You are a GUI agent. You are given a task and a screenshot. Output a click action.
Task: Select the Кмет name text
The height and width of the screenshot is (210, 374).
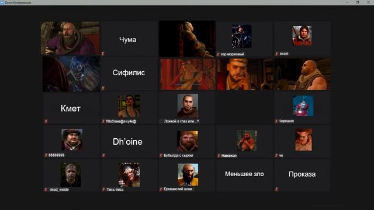[71, 108]
